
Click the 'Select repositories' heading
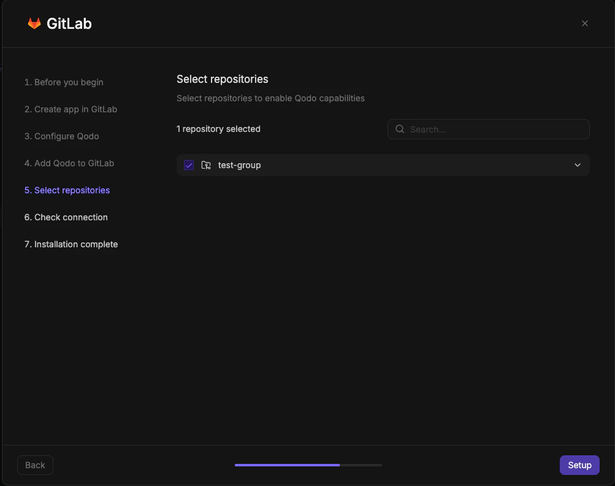pyautogui.click(x=223, y=79)
